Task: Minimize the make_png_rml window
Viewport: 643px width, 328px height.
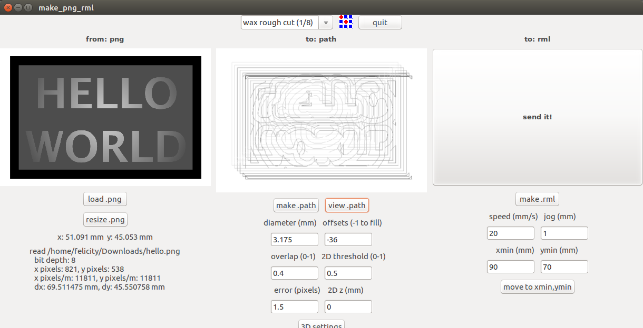Action: [x=18, y=8]
